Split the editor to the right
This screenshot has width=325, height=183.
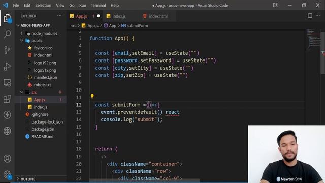310,16
